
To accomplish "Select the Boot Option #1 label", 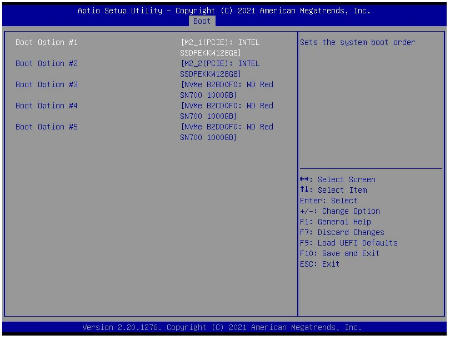I will click(x=47, y=42).
